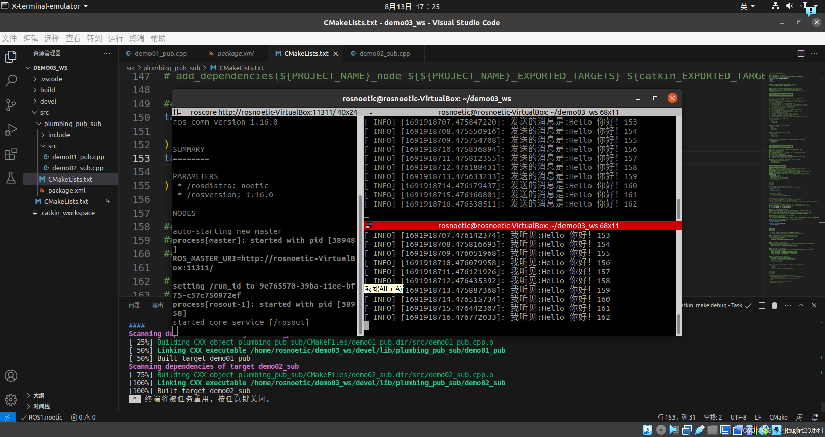Image resolution: width=825 pixels, height=437 pixels.
Task: Switch to 输出 (Output) panel tab
Action: click(158, 305)
